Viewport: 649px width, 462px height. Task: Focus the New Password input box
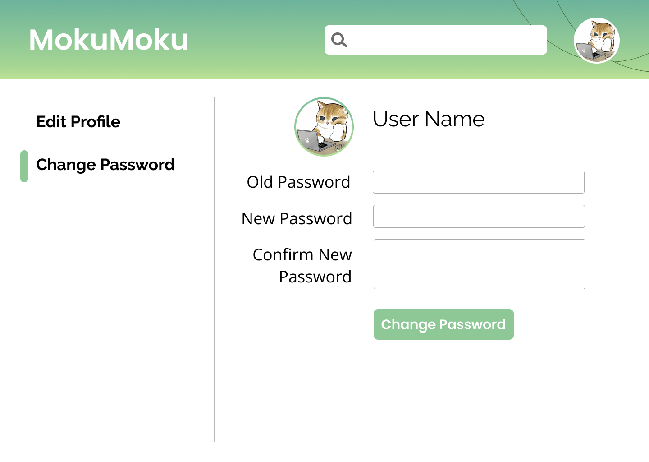tap(479, 216)
